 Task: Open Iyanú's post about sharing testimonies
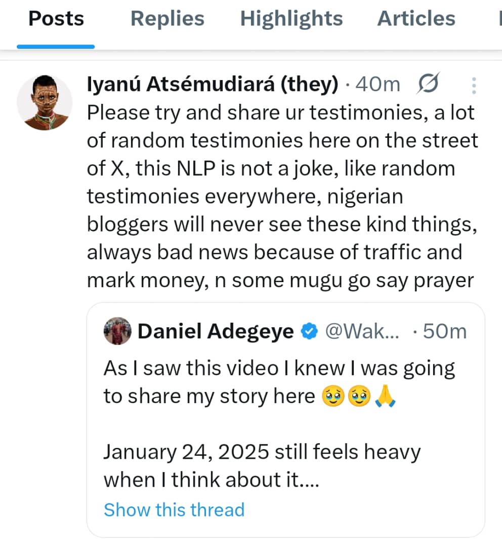click(281, 196)
